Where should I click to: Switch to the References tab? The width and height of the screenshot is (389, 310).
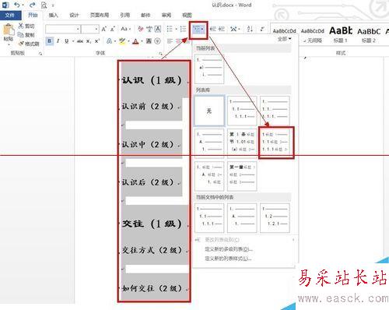point(124,16)
